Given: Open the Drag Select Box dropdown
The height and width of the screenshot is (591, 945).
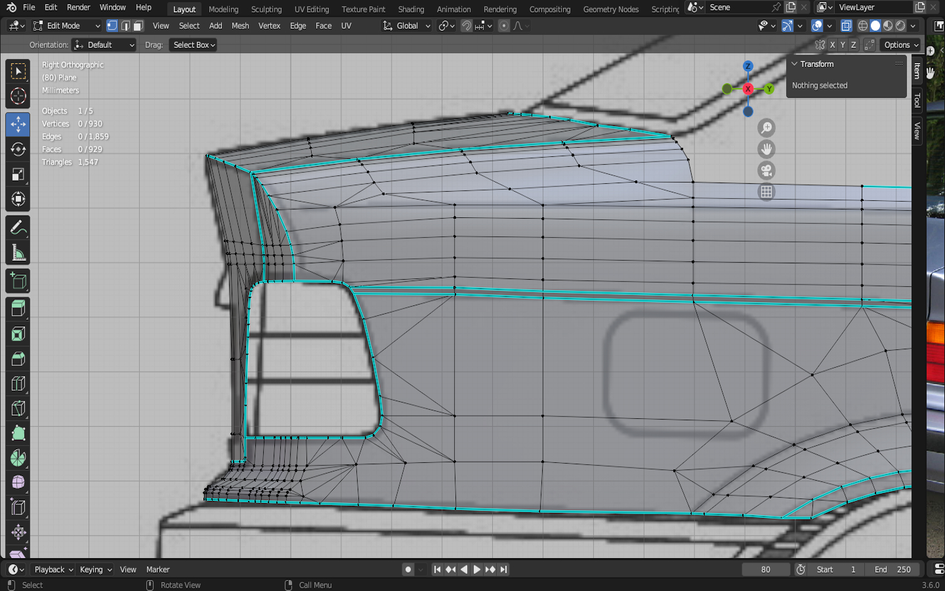Looking at the screenshot, I should 194,45.
